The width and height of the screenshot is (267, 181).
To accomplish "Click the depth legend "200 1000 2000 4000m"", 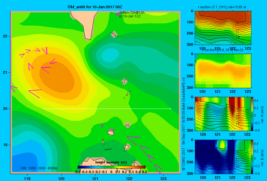I will pos(39,168).
